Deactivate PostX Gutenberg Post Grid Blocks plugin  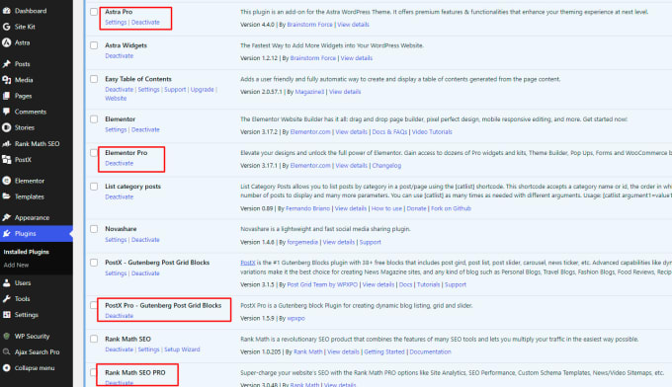pyautogui.click(x=145, y=273)
